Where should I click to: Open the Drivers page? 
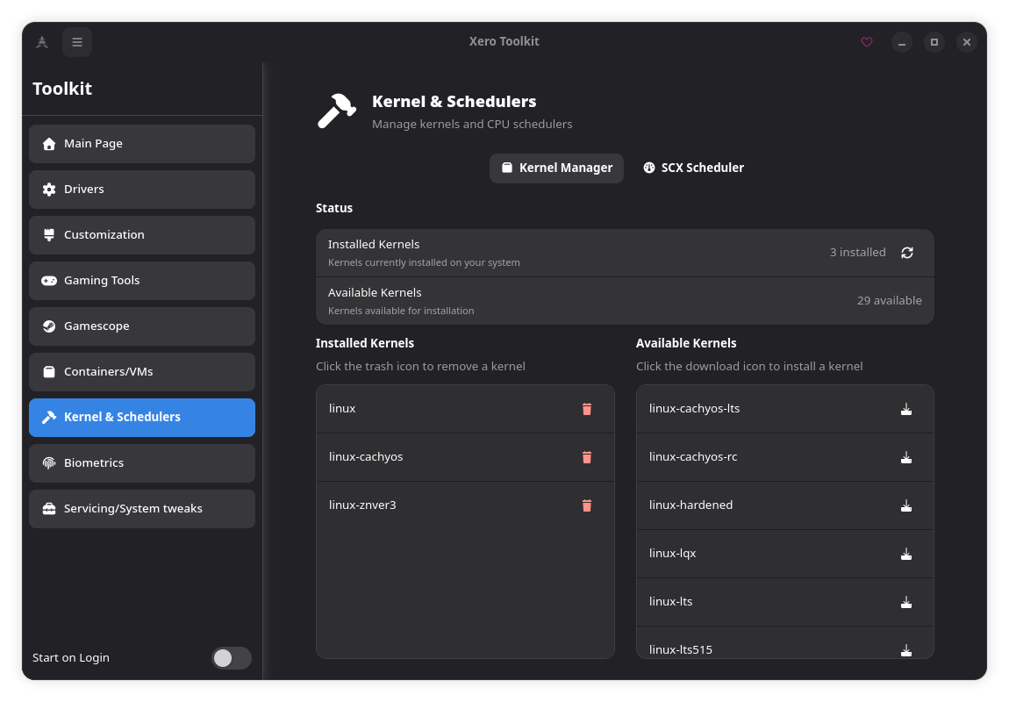point(142,190)
